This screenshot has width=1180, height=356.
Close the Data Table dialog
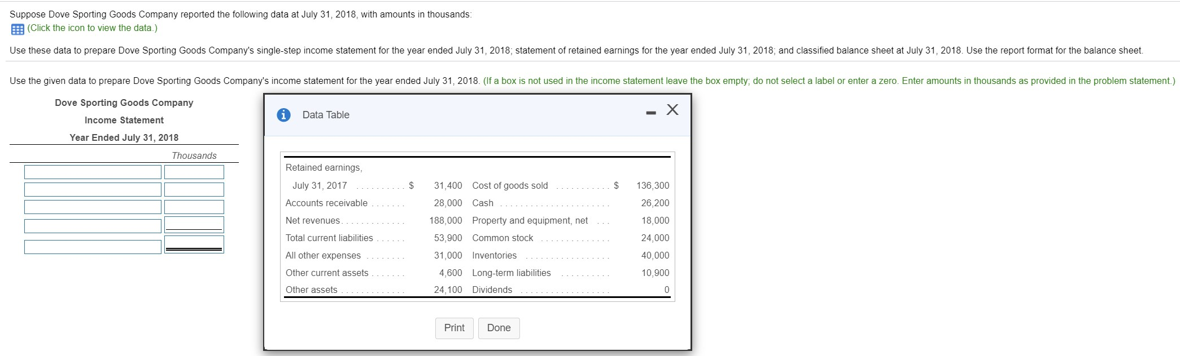672,110
